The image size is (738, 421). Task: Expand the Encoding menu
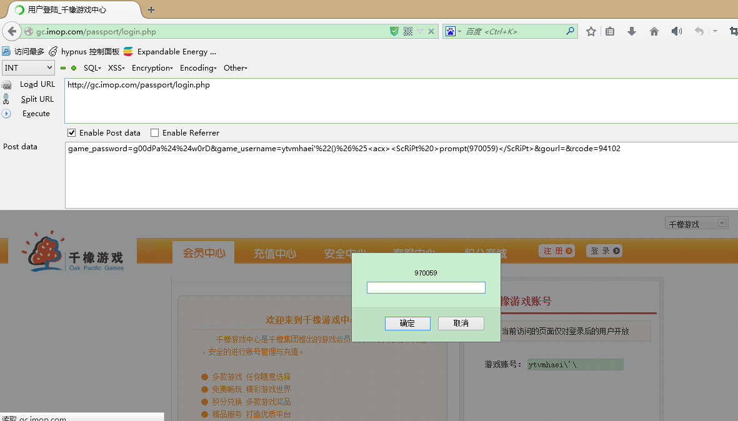coord(198,67)
